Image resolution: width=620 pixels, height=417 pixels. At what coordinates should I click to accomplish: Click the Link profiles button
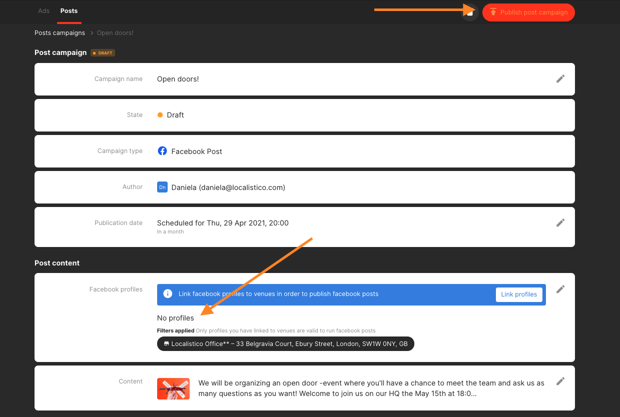[519, 294]
